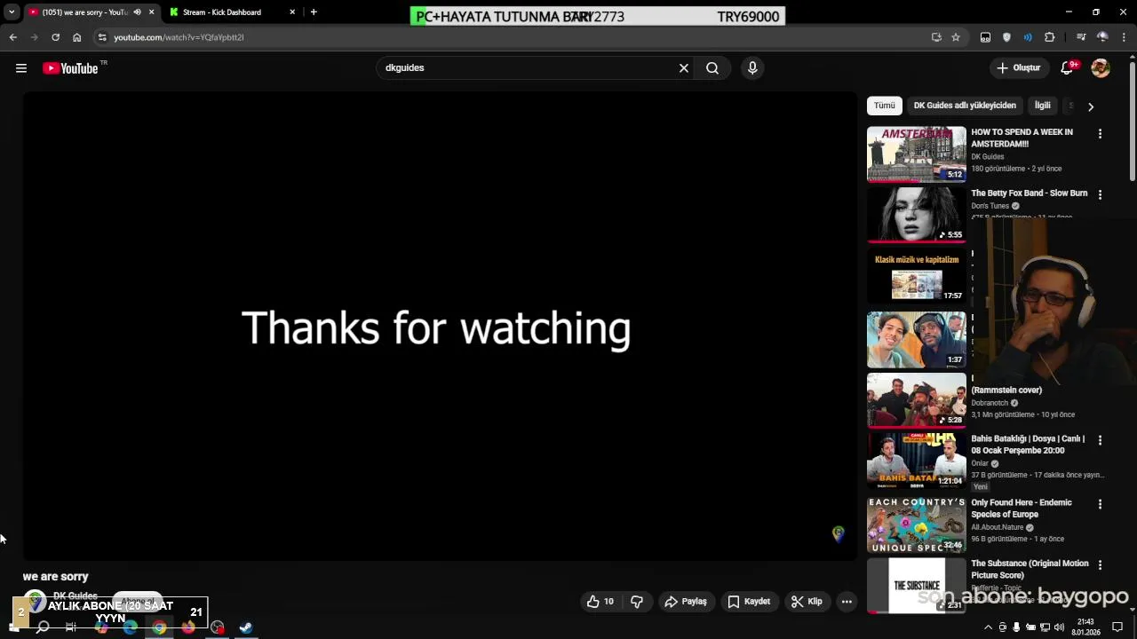The width and height of the screenshot is (1137, 639).
Task: Select the Tümü filter chip
Action: (885, 106)
